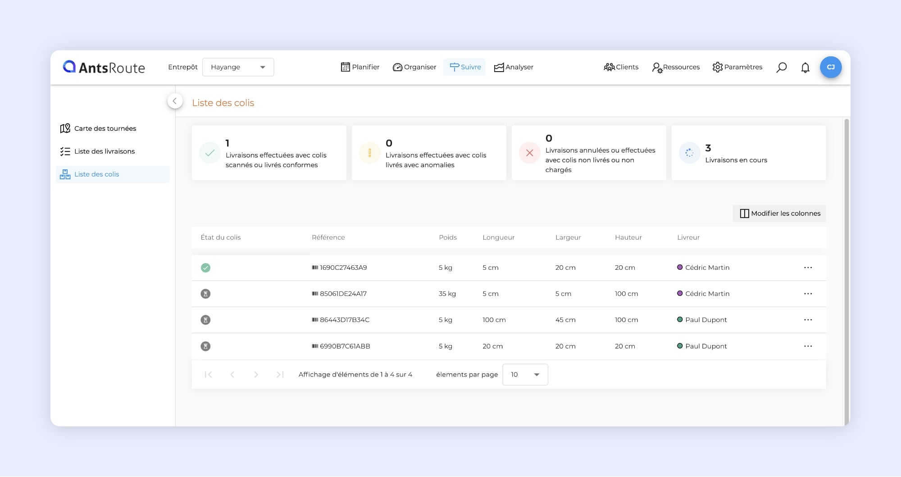Click the CJ user avatar
Image resolution: width=901 pixels, height=477 pixels.
[x=830, y=67]
